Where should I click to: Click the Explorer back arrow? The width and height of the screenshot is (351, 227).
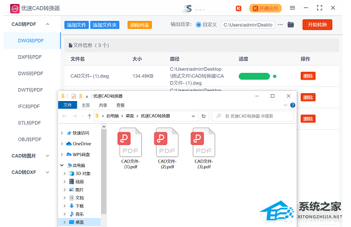click(x=64, y=116)
